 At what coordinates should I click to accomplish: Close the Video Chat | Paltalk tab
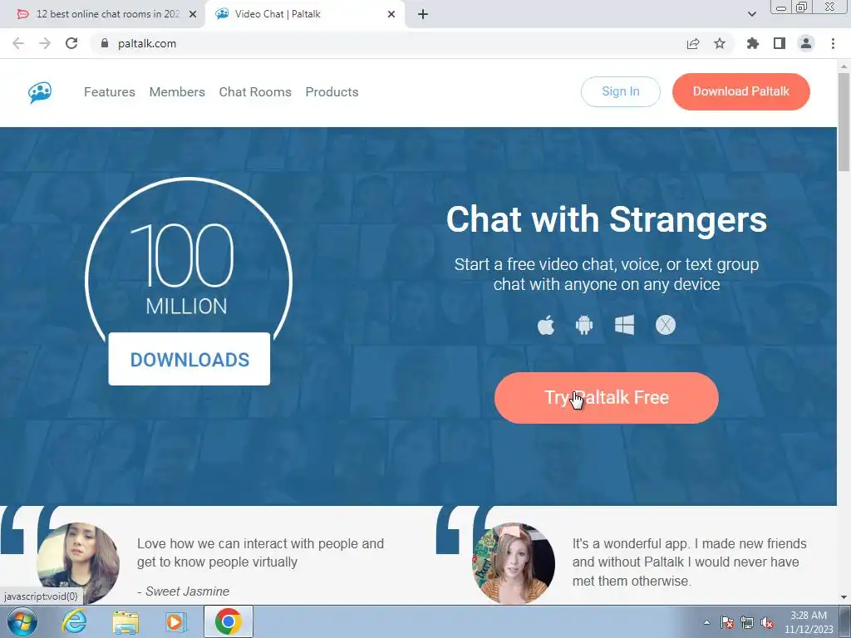click(x=391, y=15)
